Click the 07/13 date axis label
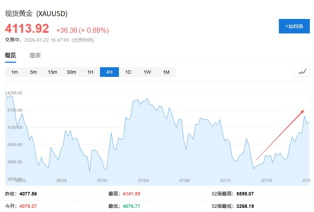 226,181
